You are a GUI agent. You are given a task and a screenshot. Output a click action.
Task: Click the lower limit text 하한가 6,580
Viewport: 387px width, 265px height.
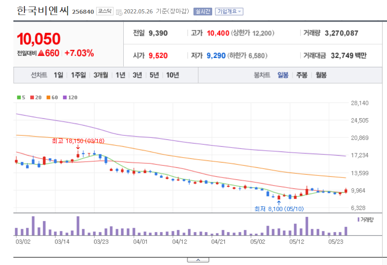click(247, 56)
